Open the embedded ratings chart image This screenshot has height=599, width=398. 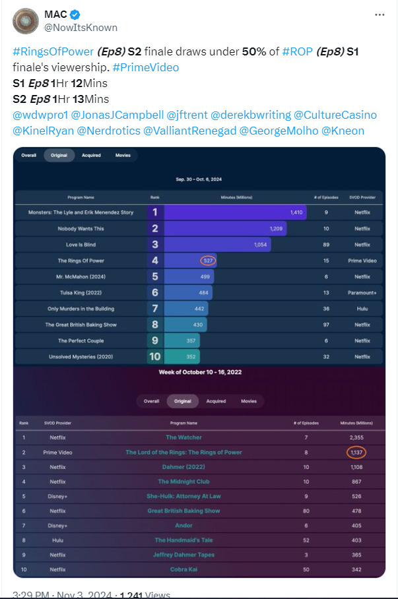click(199, 362)
